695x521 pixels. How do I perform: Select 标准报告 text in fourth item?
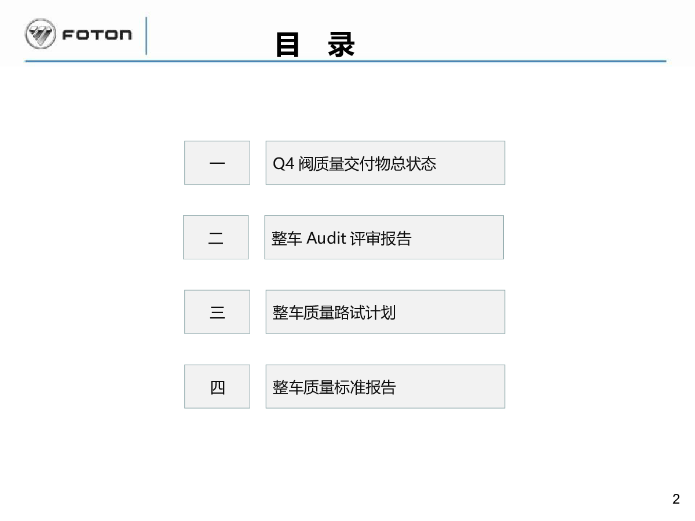tap(365, 387)
